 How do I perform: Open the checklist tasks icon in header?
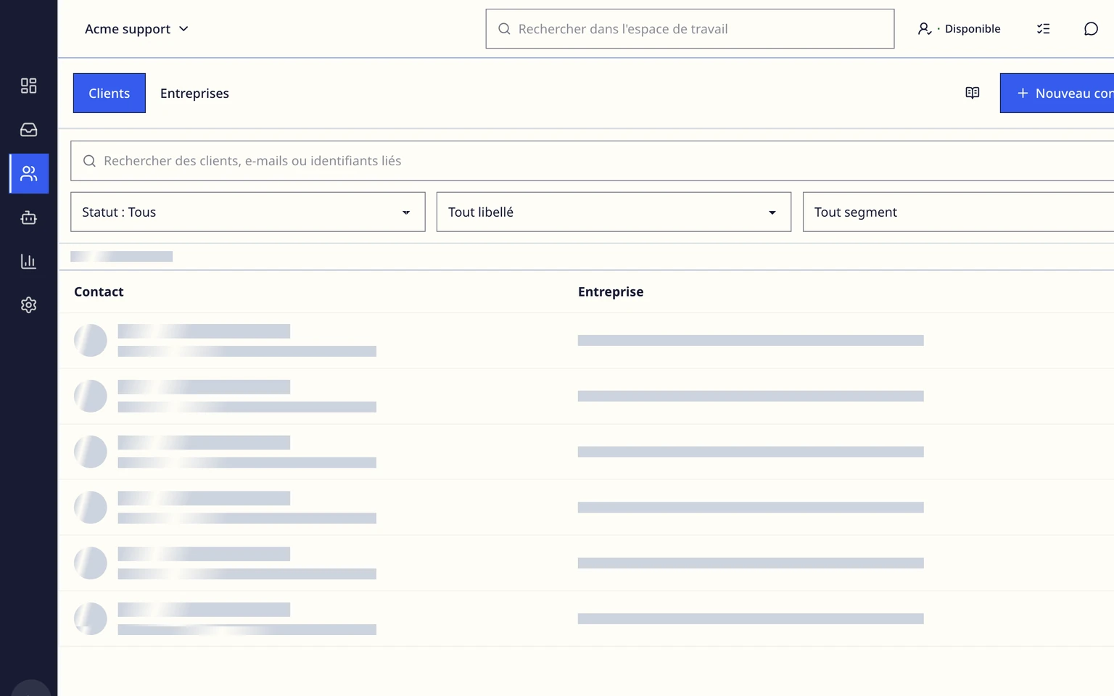tap(1043, 29)
